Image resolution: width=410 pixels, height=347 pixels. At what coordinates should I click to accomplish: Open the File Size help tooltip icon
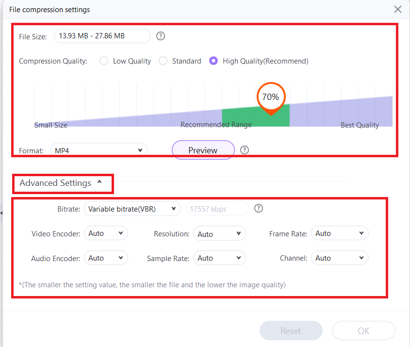[x=160, y=35]
